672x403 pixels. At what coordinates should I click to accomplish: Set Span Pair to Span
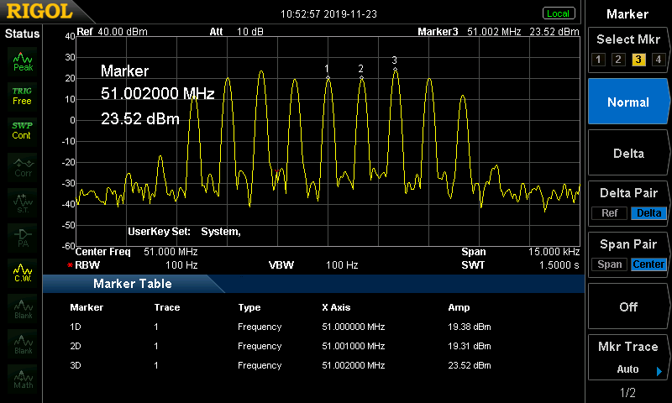[x=609, y=264]
